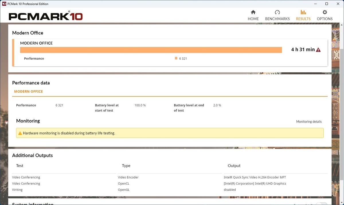Screen dimensions: 344x205
Task: Click the disabled output cell
Action: click(x=230, y=190)
